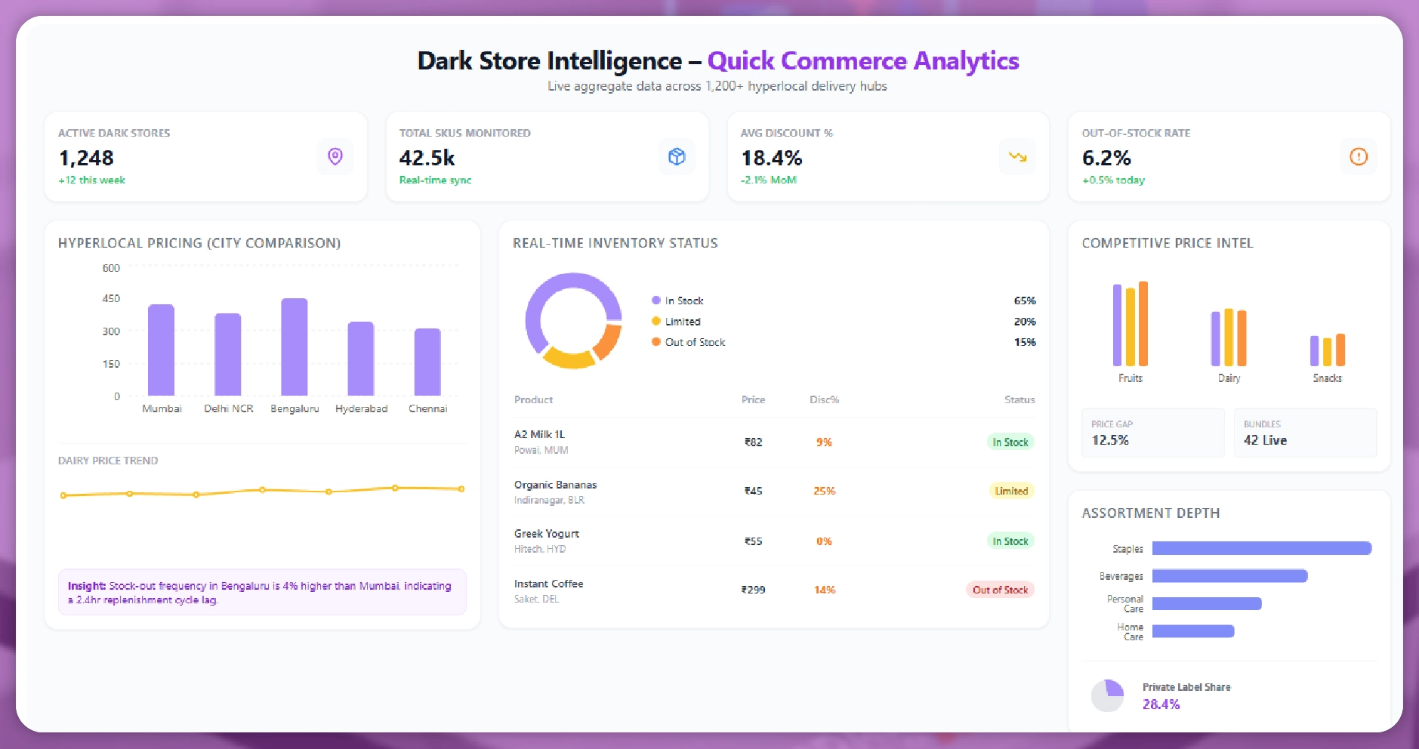The image size is (1419, 749).
Task: Click the package icon on Total SKUs Monitored card
Action: coord(677,156)
